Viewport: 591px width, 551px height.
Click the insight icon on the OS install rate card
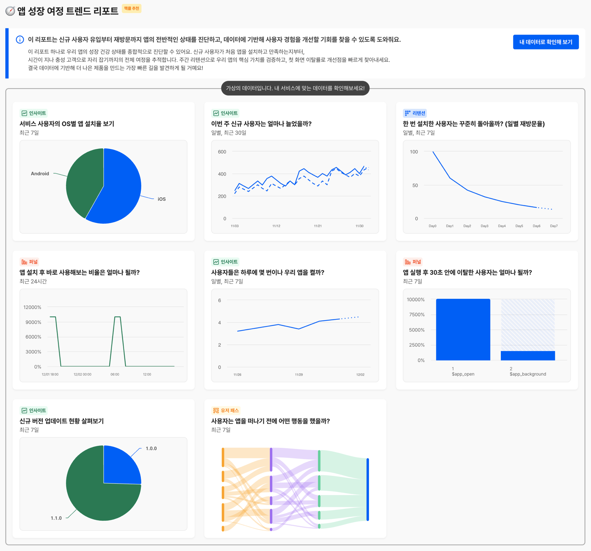(x=24, y=113)
